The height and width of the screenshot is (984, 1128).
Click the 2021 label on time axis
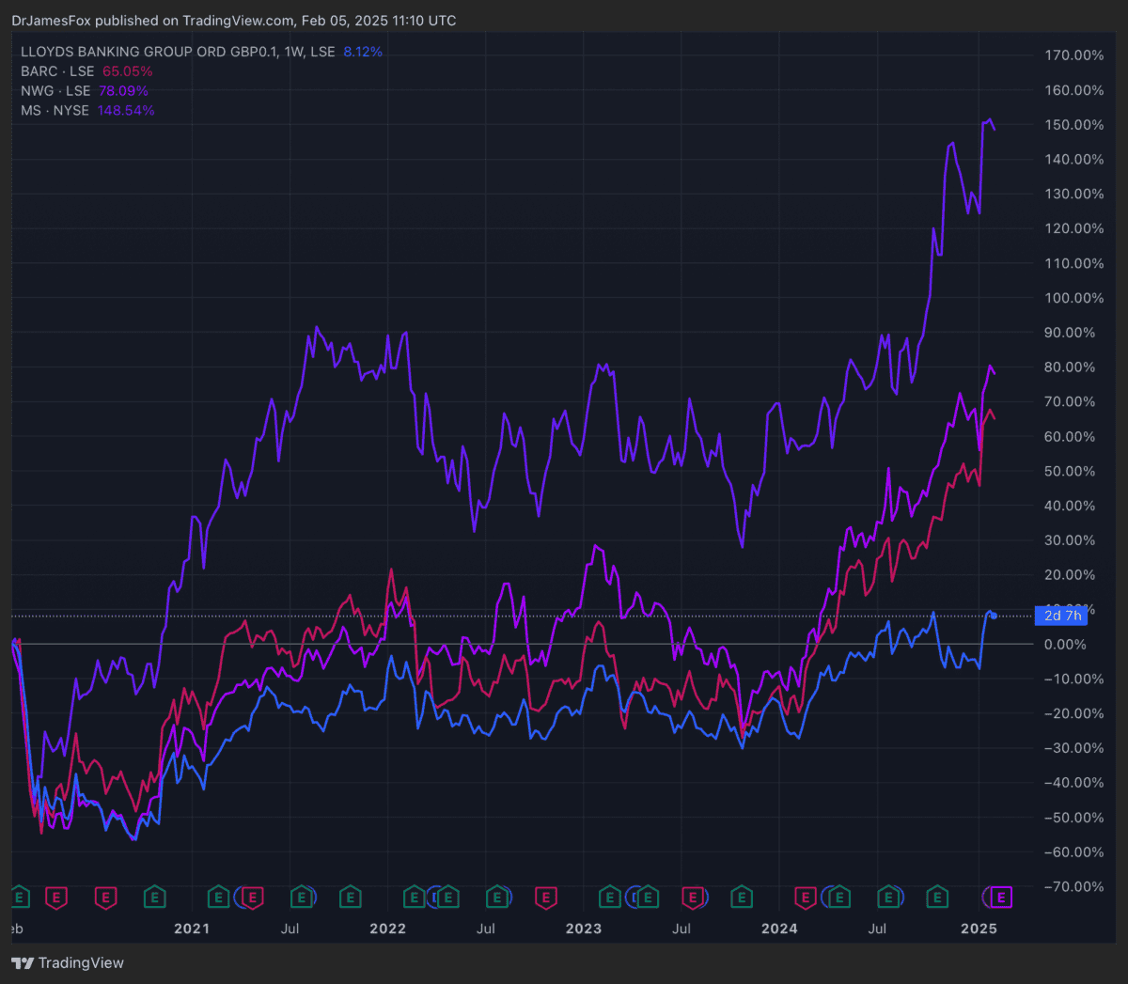(x=192, y=929)
